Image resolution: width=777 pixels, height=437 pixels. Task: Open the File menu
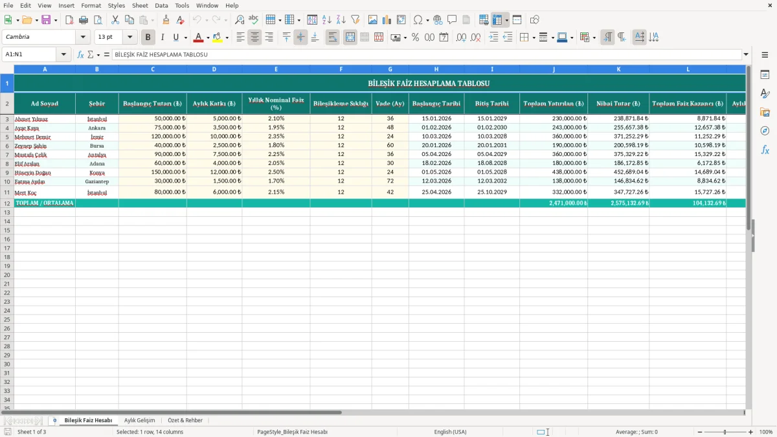click(x=8, y=5)
